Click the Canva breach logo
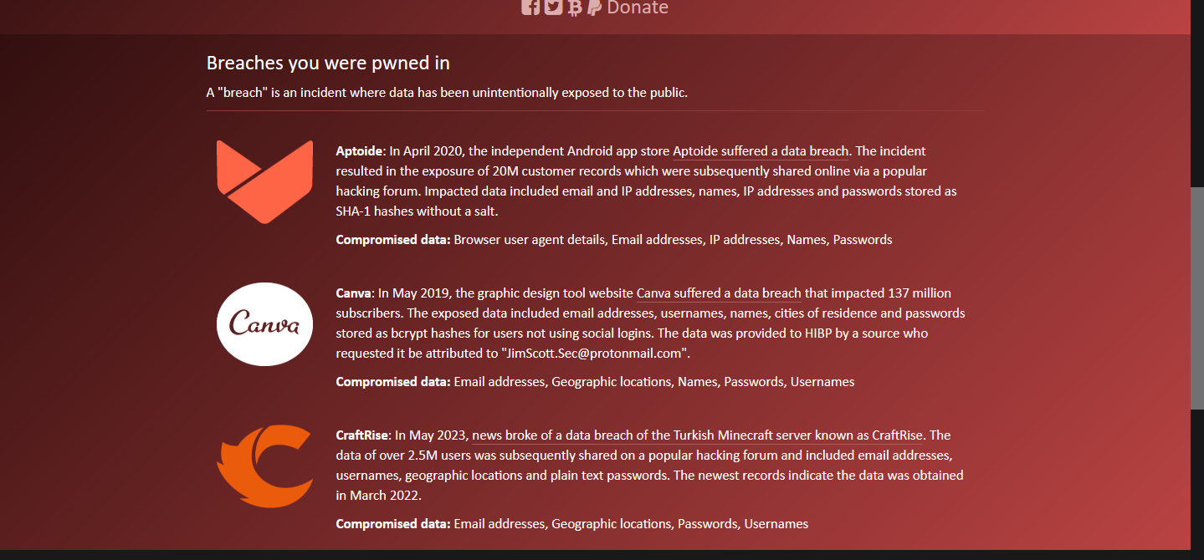1204x560 pixels. (x=264, y=323)
